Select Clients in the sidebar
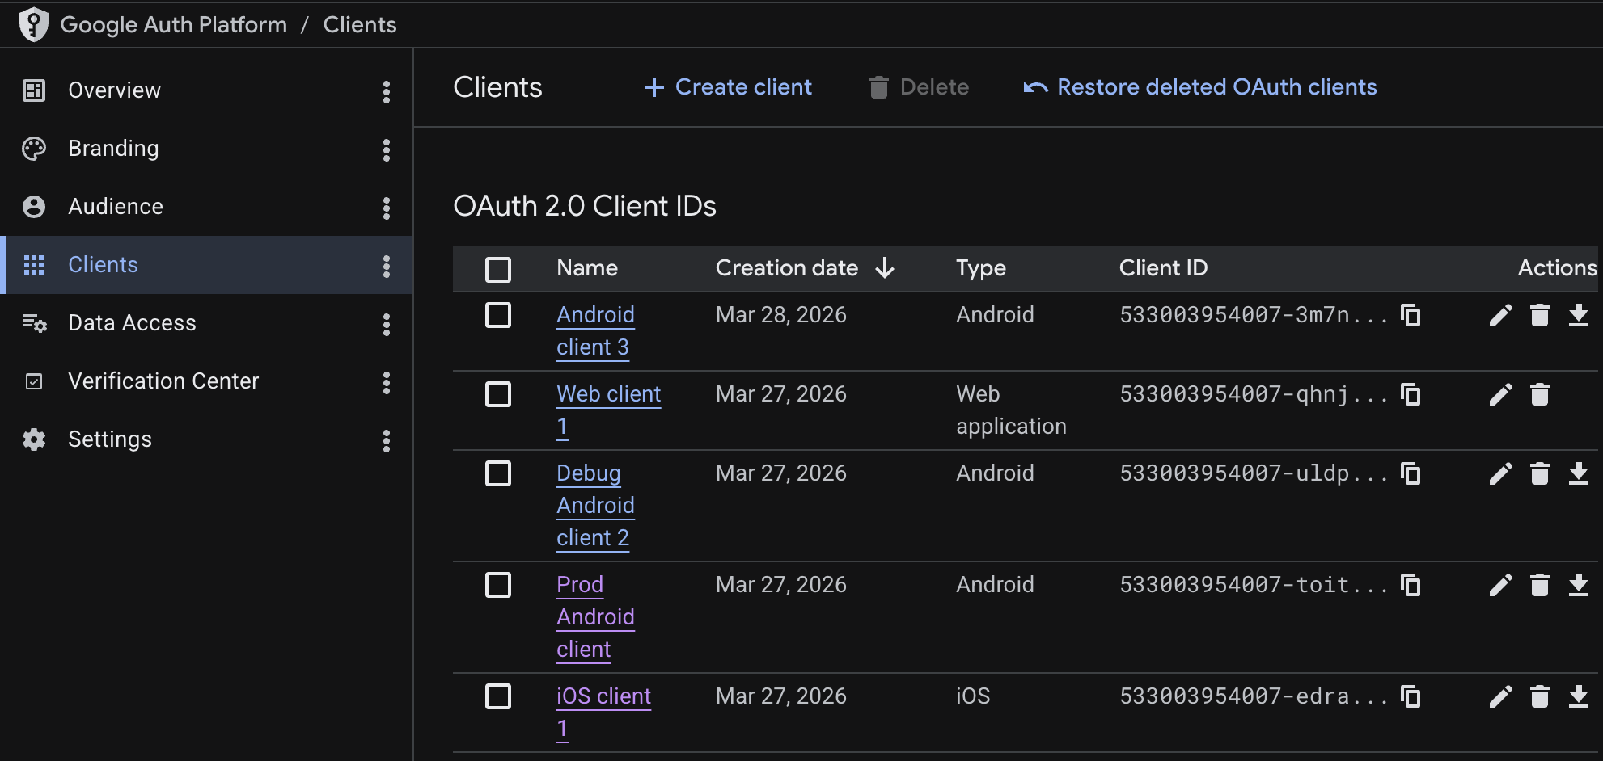 [x=206, y=265]
